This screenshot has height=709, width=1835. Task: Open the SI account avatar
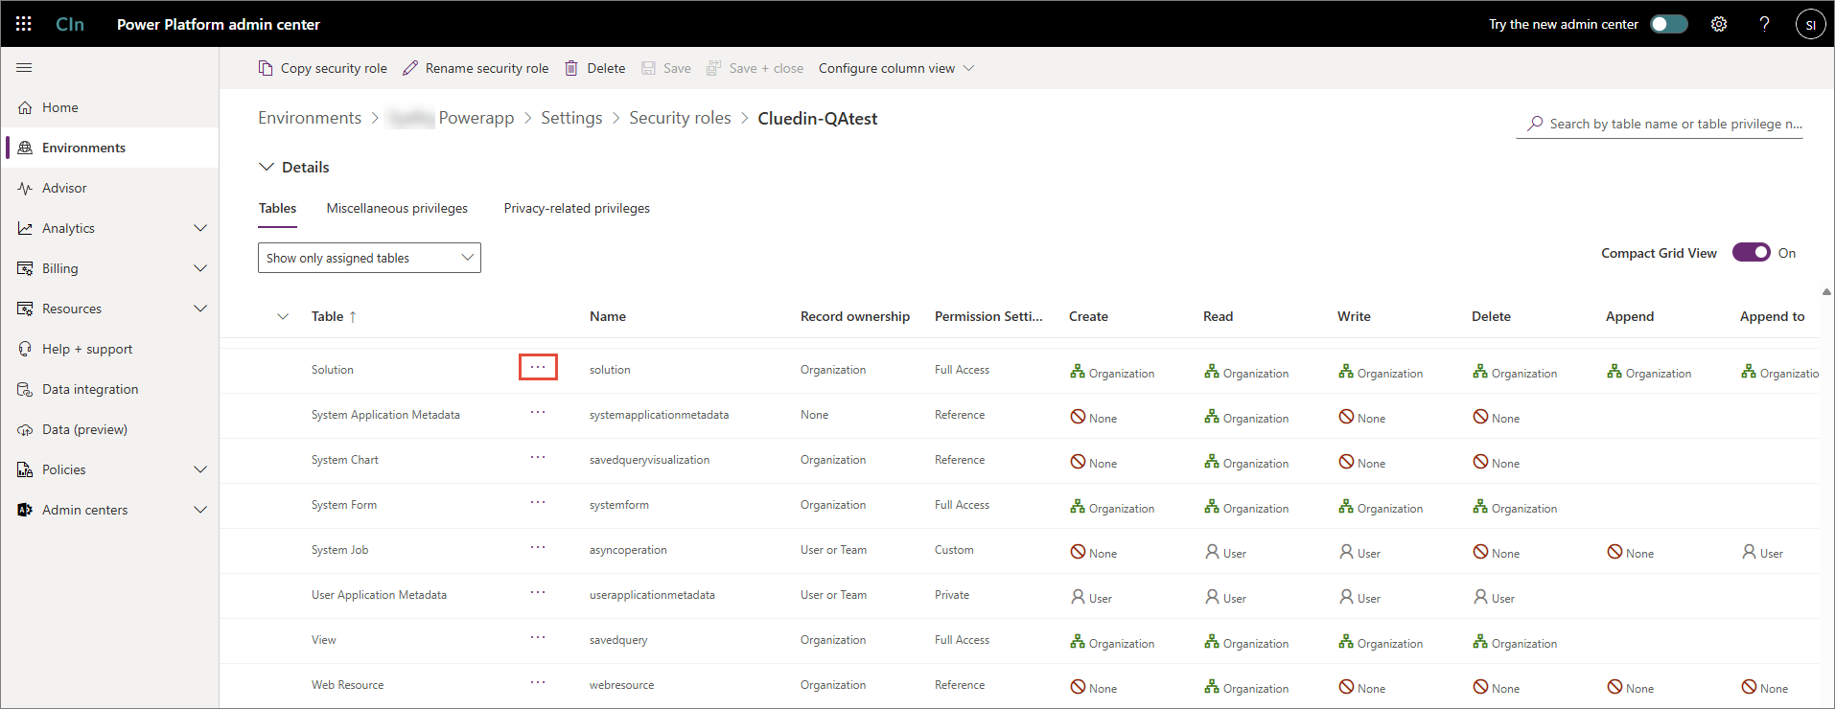pos(1810,24)
